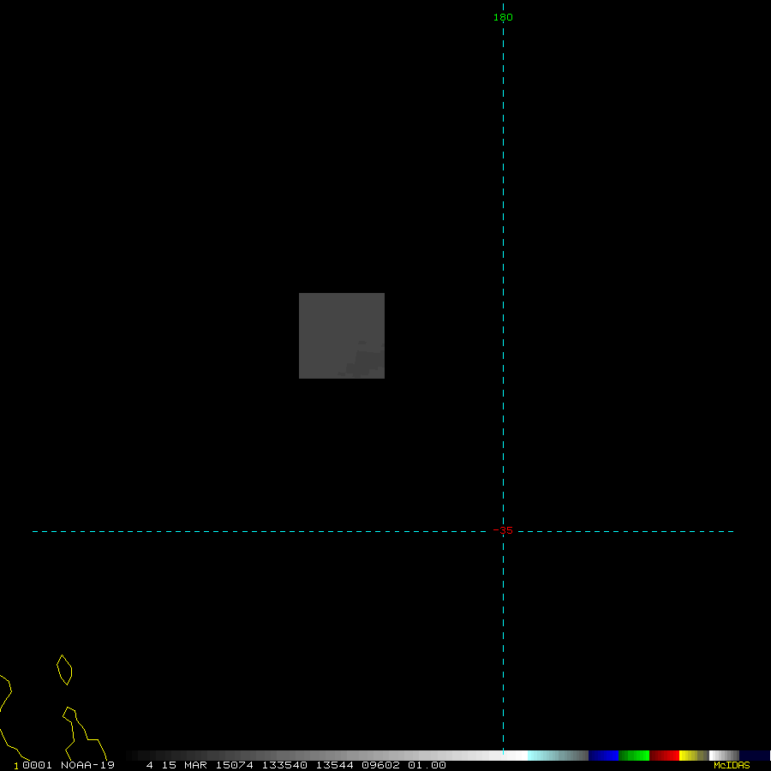Click the yellow McIDAS label
Viewport: 771px width, 771px height.
coord(732,765)
